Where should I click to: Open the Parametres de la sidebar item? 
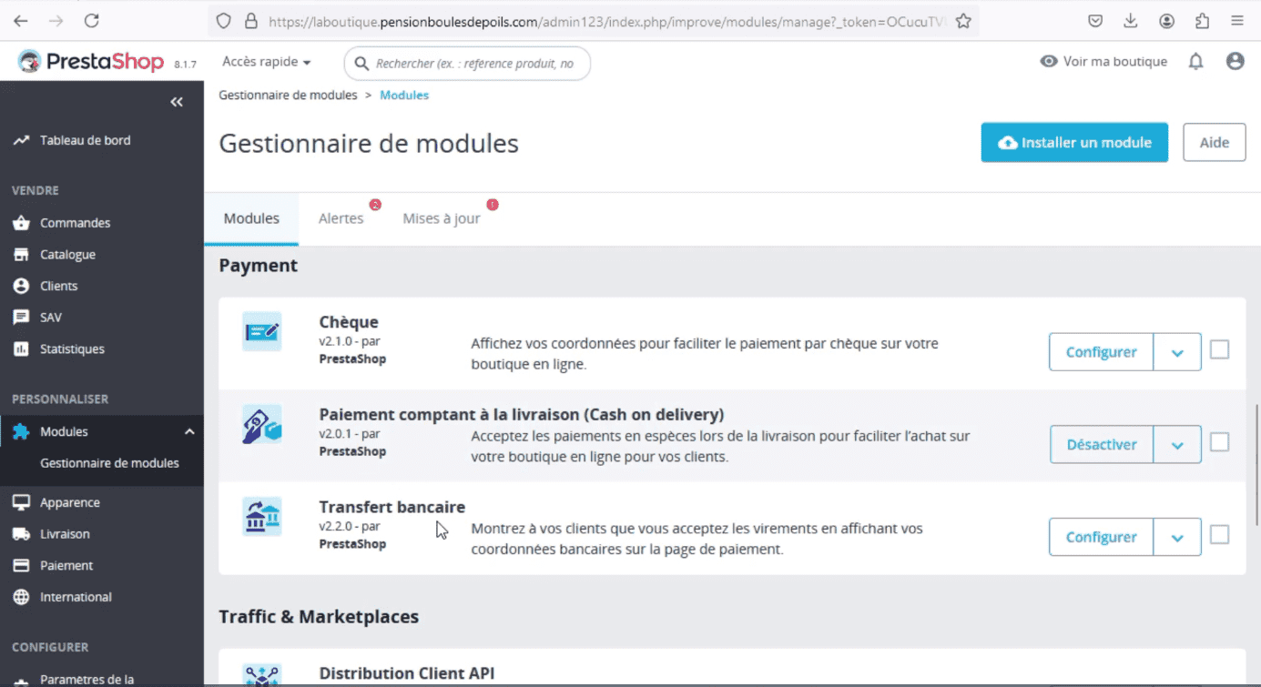86,679
